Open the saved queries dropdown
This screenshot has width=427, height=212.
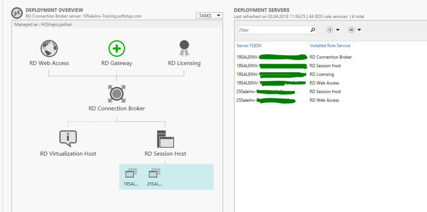pos(354,30)
